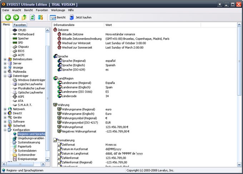
Task: Expand the DirectX node
Action: point(5,113)
